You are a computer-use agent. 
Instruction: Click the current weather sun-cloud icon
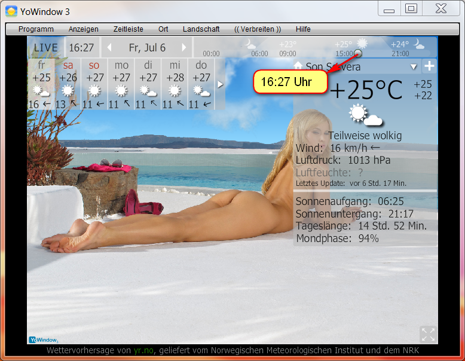[x=365, y=115]
